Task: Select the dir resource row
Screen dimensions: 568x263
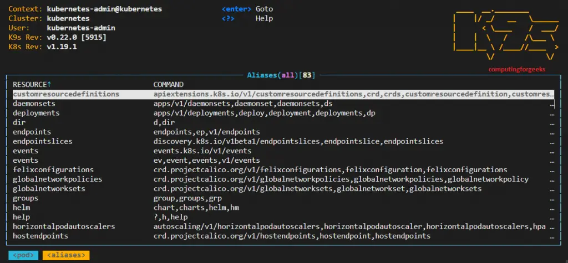Action: tap(283, 122)
